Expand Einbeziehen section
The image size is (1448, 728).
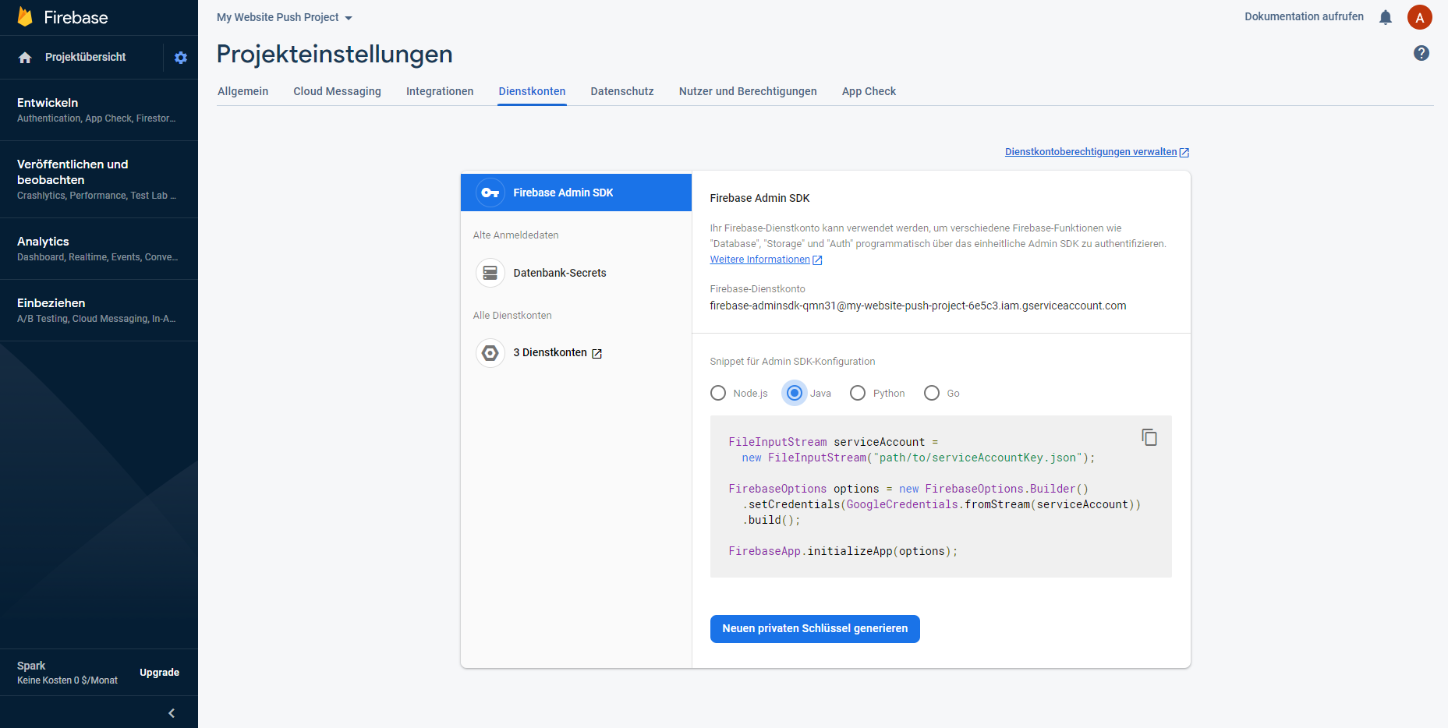(99, 310)
